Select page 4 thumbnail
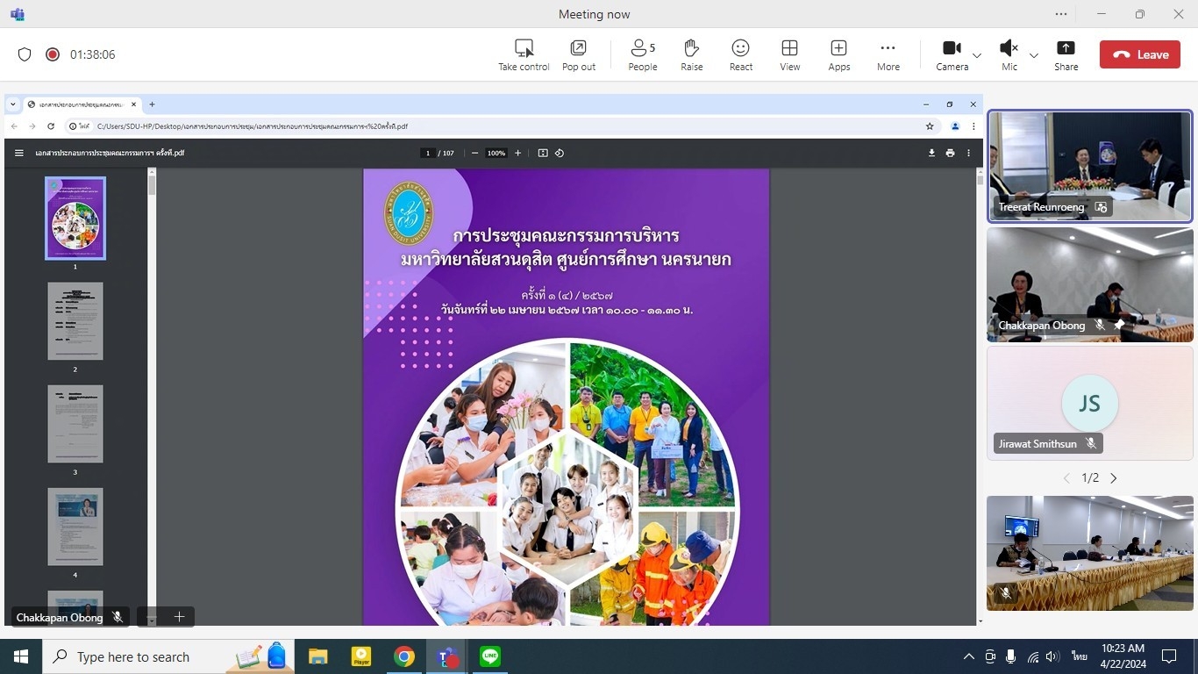 [x=75, y=527]
